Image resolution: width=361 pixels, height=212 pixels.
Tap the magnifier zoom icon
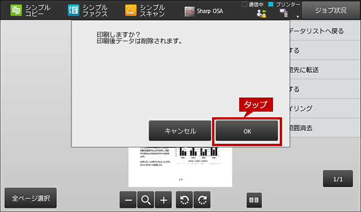click(146, 200)
